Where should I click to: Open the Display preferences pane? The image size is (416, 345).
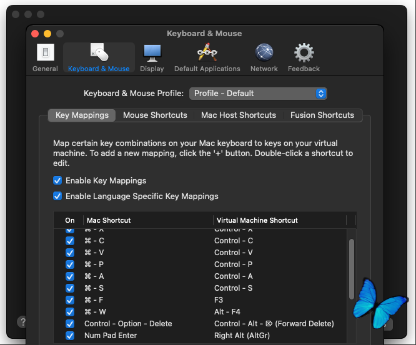click(x=152, y=57)
